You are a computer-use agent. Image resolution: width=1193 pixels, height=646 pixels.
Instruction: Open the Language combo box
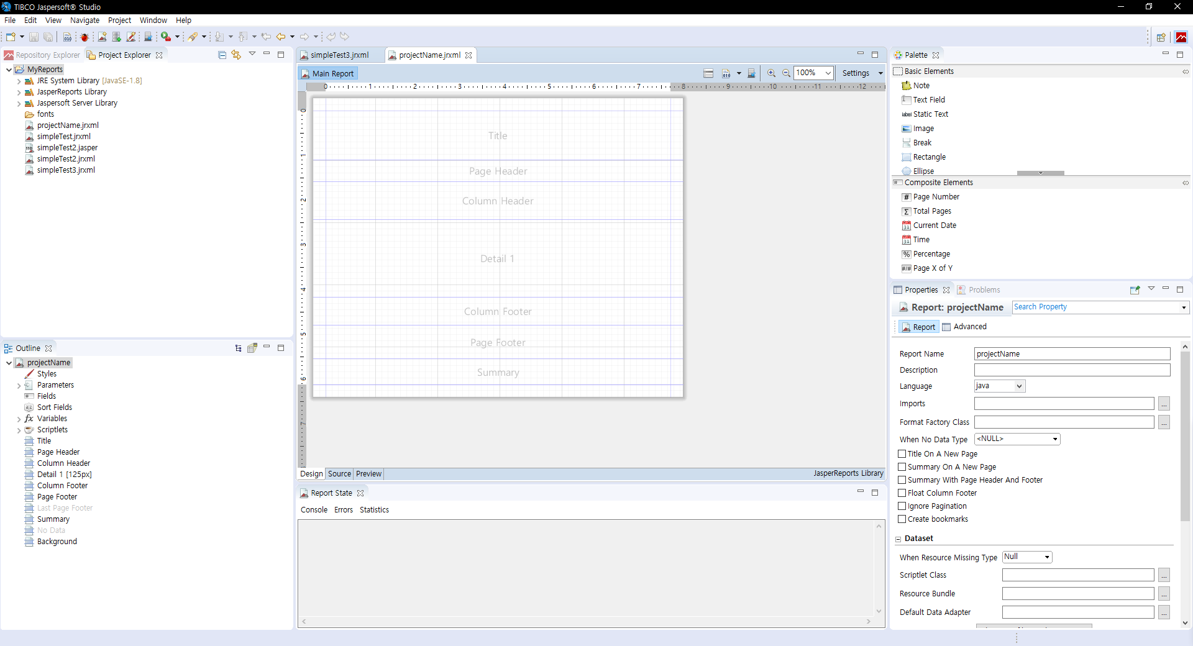1000,386
